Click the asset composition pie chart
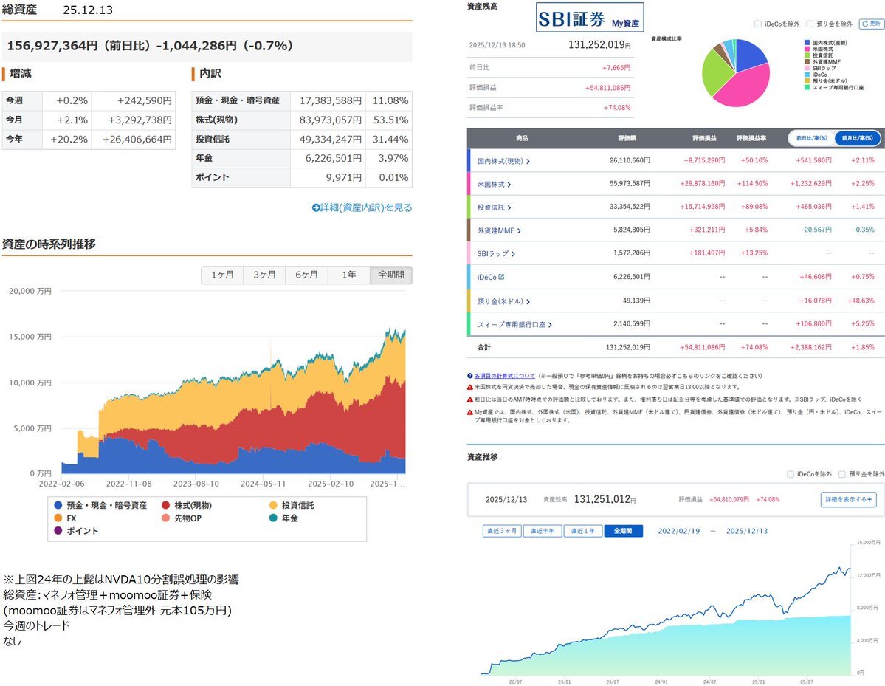Image resolution: width=885 pixels, height=686 pixels. click(735, 73)
